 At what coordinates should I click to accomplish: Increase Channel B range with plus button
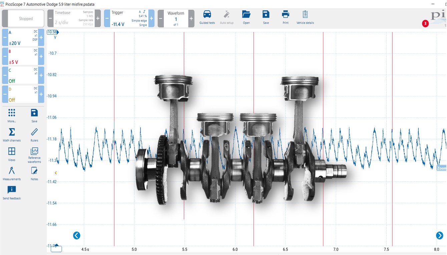(x=41, y=56)
